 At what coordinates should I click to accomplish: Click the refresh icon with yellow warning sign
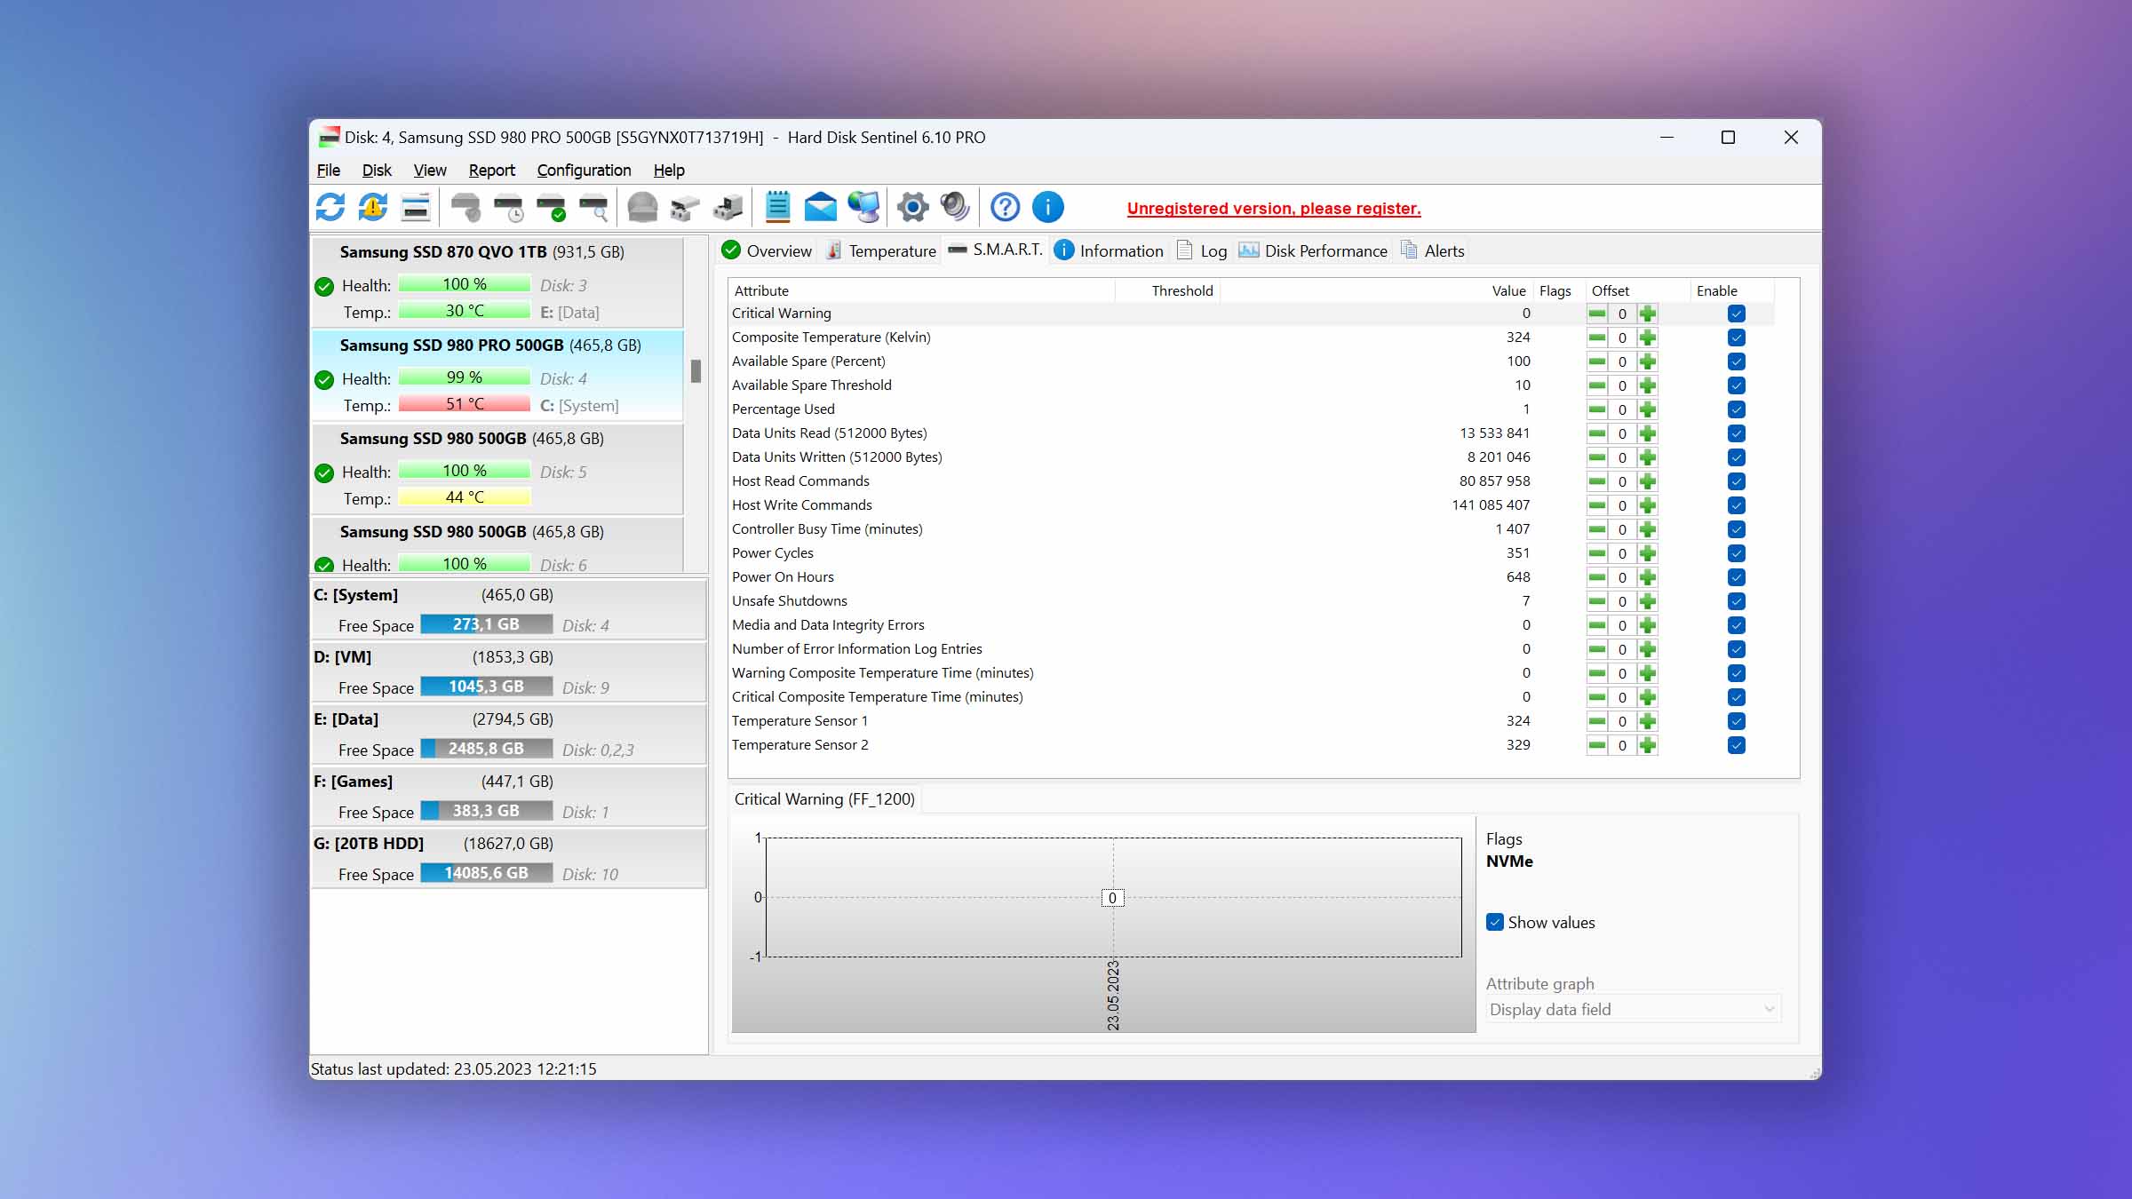click(373, 207)
